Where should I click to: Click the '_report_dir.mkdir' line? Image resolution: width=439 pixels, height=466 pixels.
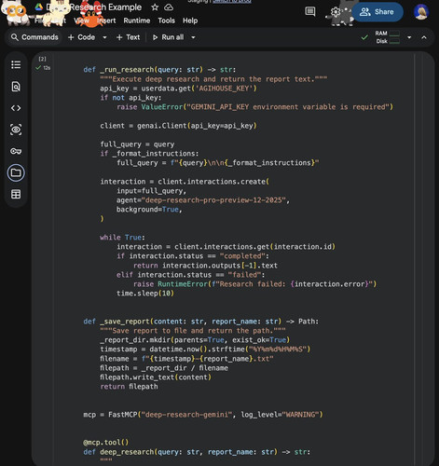(x=195, y=340)
